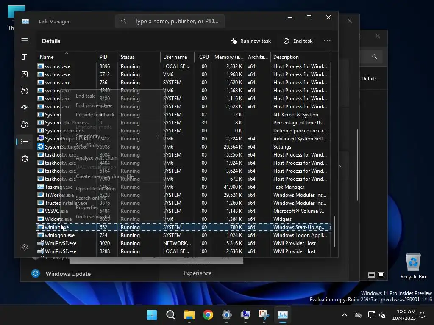Open the Task Manager hamburger navigation menu
This screenshot has width=434, height=325.
tap(25, 41)
